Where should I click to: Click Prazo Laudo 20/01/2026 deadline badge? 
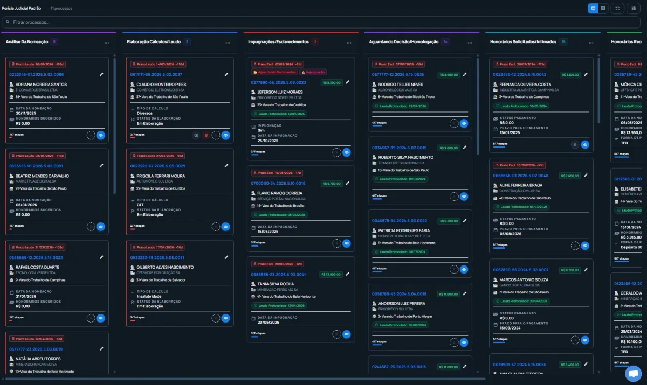(38, 64)
